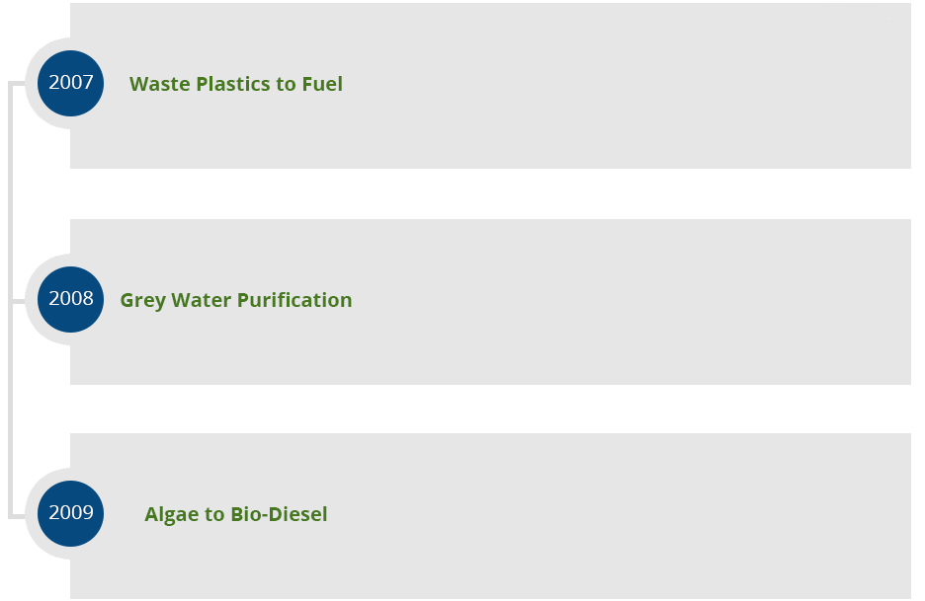Click the horizontal connector stub beside 2009
This screenshot has width=925, height=601.
(18, 516)
